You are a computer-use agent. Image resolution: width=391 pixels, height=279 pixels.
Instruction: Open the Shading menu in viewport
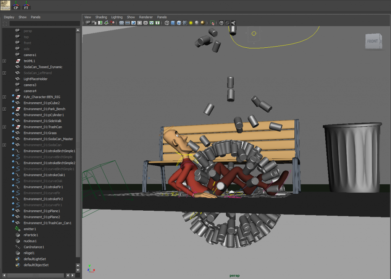pyautogui.click(x=101, y=17)
